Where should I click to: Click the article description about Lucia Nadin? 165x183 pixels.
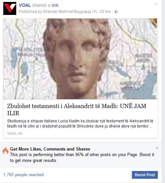(x=80, y=124)
